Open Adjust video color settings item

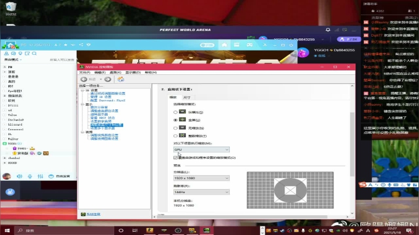[x=104, y=136]
